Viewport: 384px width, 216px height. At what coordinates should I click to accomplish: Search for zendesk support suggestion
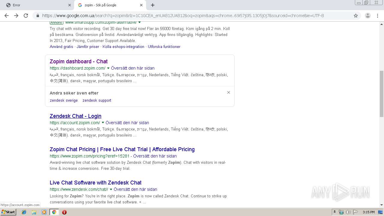97,100
